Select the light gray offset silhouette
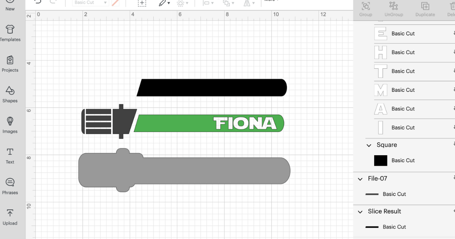The image size is (455, 239). coord(184,170)
